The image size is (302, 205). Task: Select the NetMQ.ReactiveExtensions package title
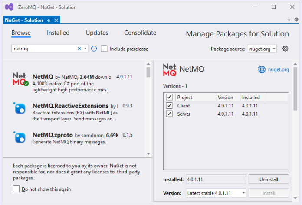tap(70, 106)
